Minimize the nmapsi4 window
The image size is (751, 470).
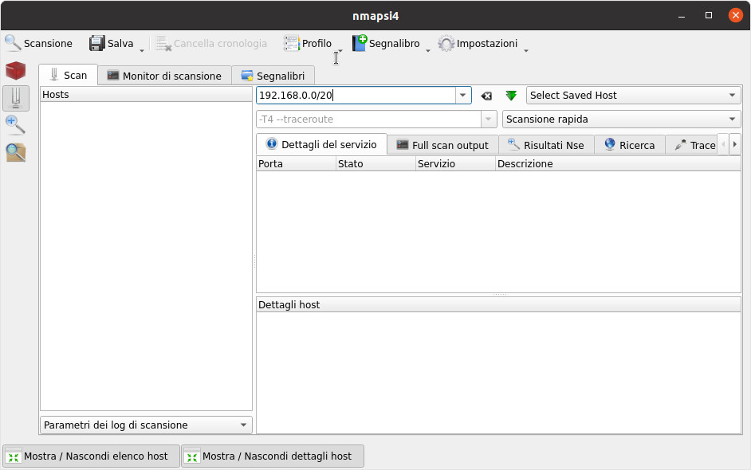tap(682, 16)
